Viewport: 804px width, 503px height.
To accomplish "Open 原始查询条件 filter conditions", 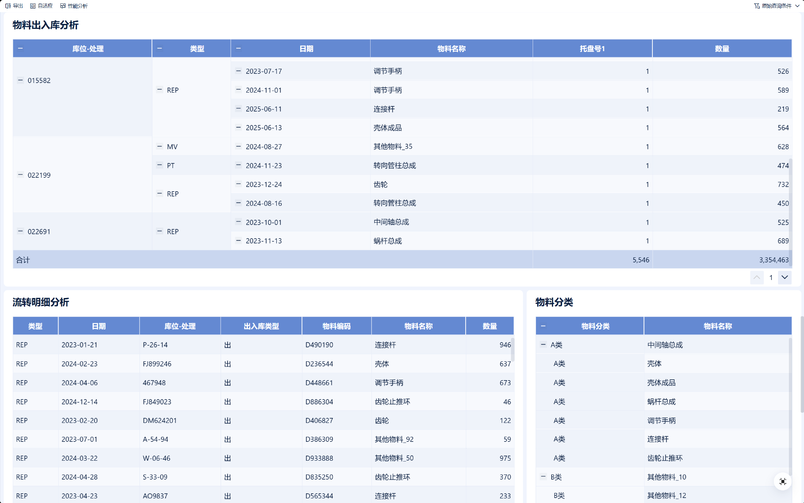I will click(776, 6).
